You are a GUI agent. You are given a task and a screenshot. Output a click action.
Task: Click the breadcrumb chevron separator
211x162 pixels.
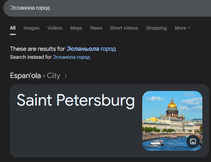[44, 76]
